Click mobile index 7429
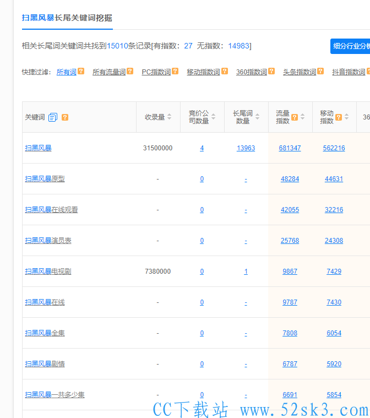Screen dimensions: 370x418 point(334,272)
